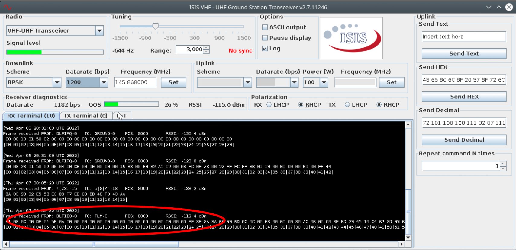Viewport: 516px width, 250px height.
Task: Increase the tuning Range spinner value
Action: tap(206, 47)
